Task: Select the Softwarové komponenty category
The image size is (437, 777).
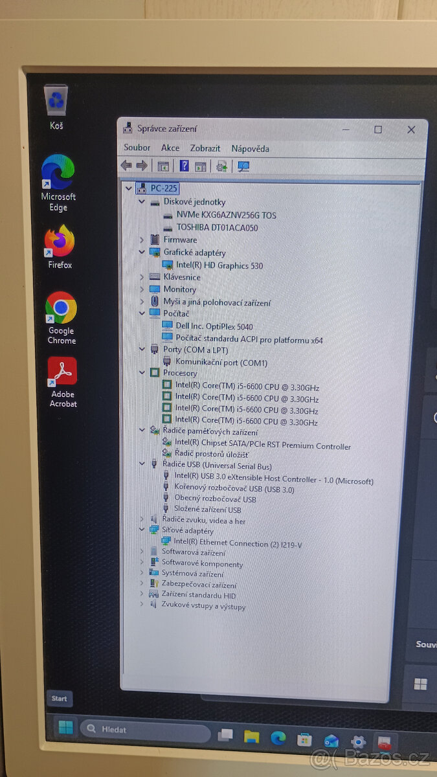Action: pyautogui.click(x=202, y=563)
